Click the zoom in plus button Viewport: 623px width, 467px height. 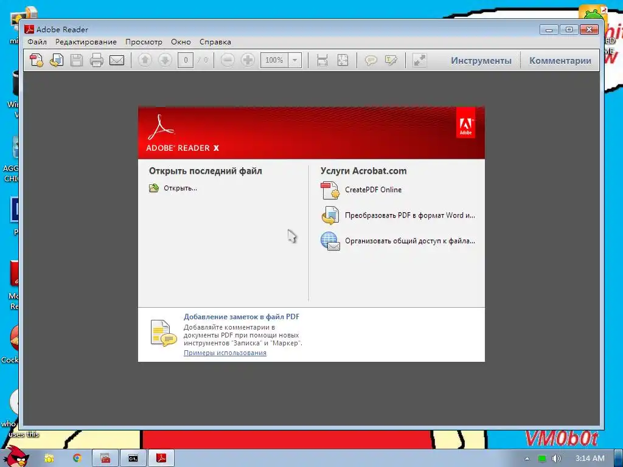[x=248, y=60]
